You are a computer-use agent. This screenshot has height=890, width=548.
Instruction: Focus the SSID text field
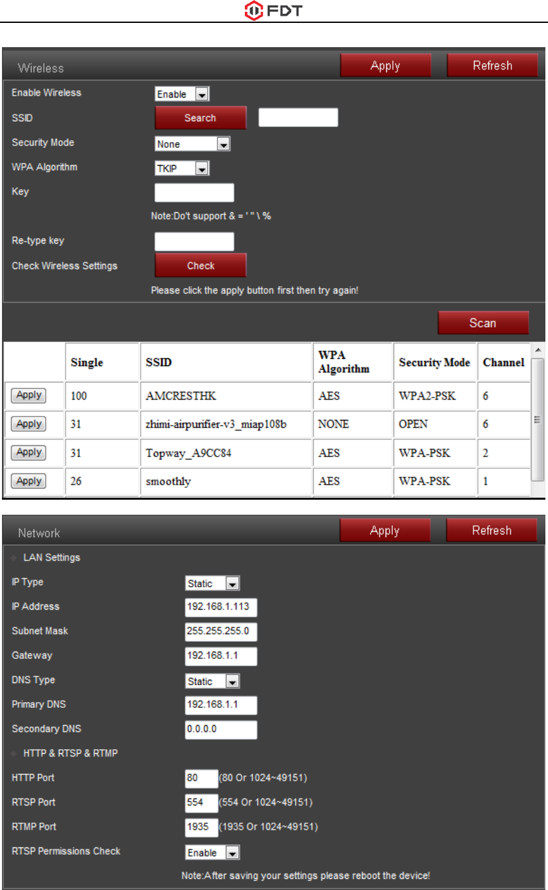tap(299, 118)
